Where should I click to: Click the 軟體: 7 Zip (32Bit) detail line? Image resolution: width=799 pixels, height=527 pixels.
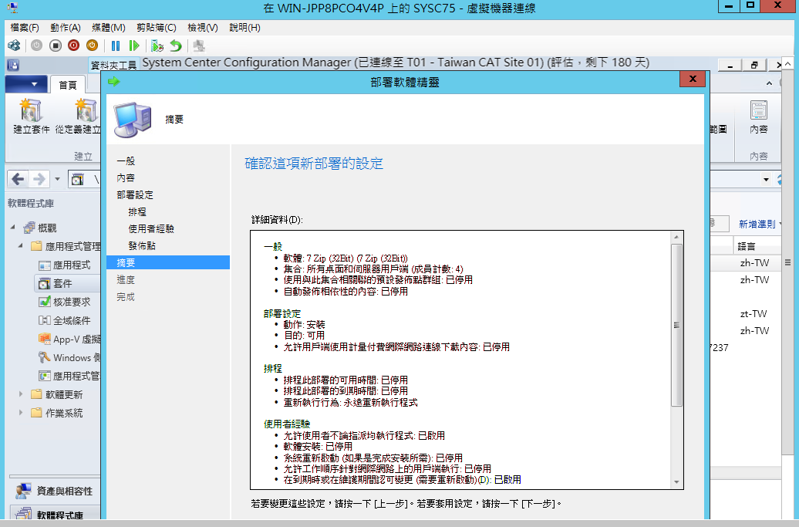click(x=346, y=258)
